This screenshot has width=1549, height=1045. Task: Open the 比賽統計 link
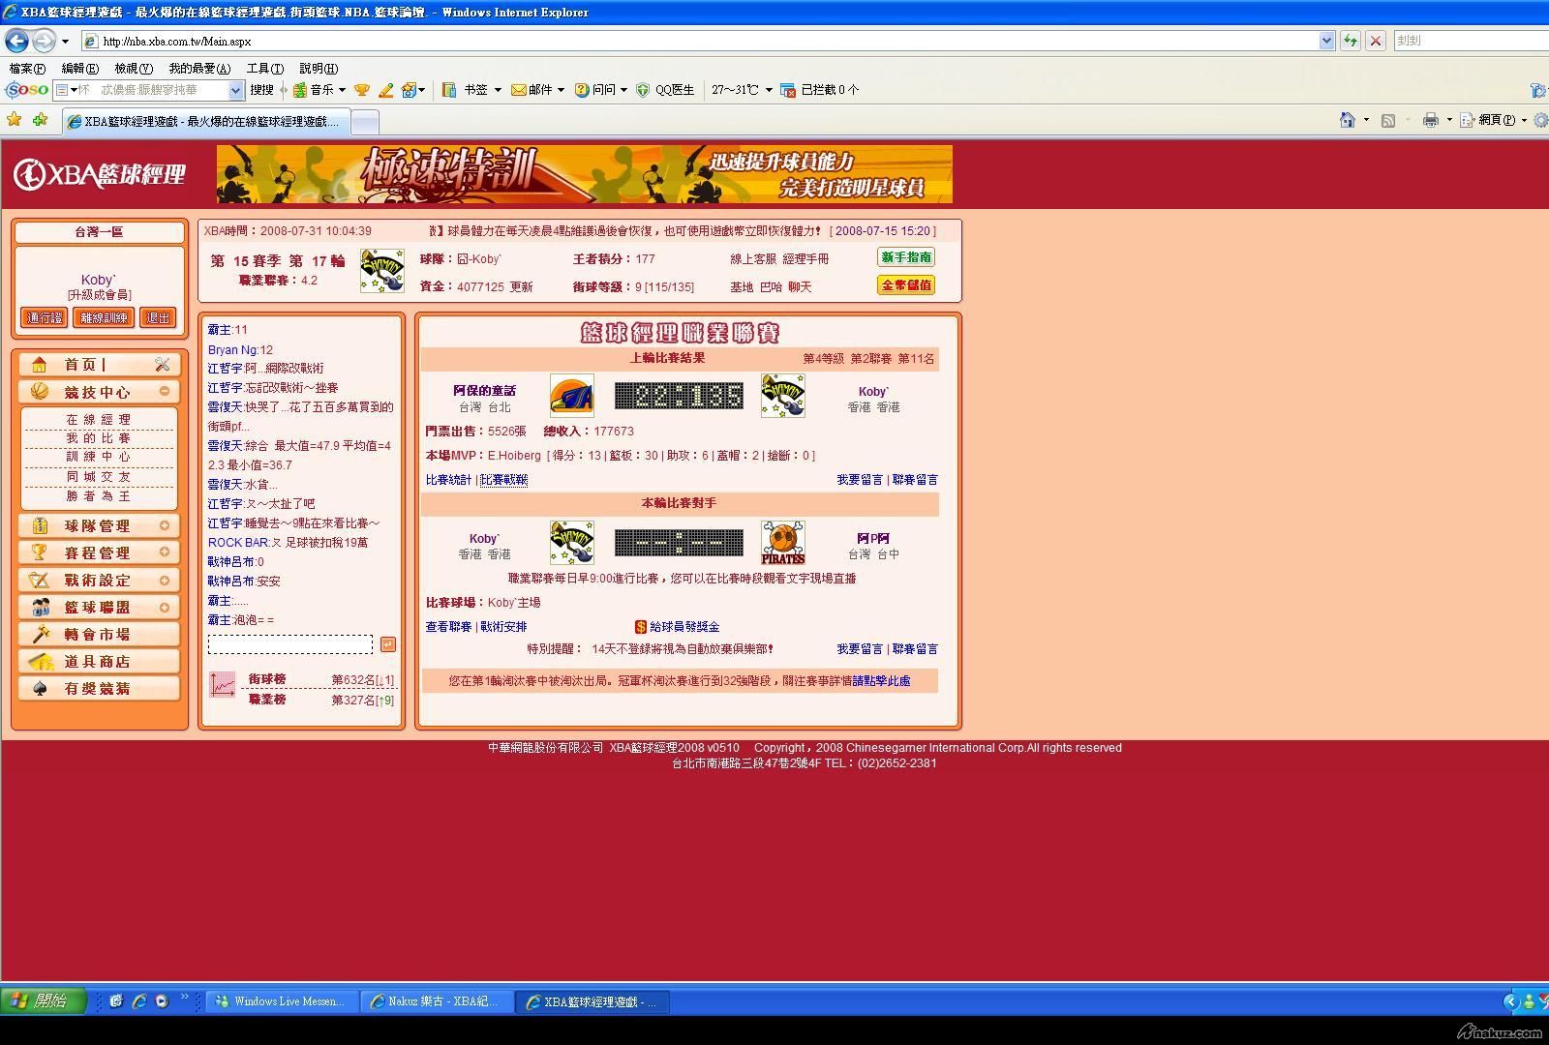(448, 480)
